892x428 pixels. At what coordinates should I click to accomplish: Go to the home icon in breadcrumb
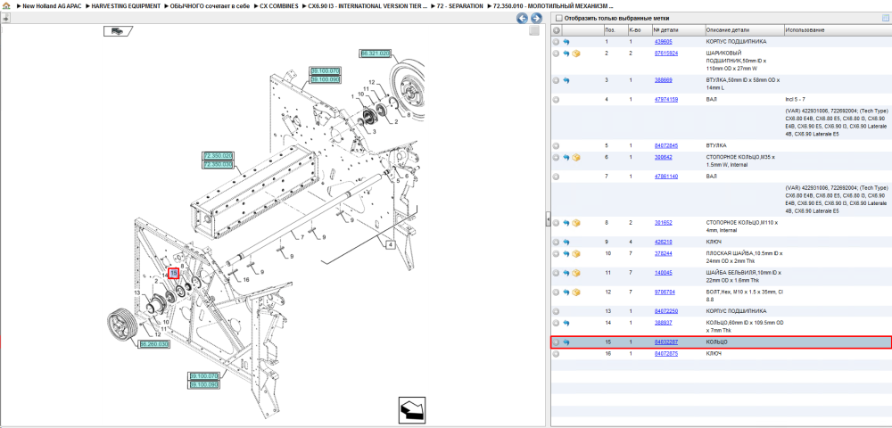tap(6, 5)
